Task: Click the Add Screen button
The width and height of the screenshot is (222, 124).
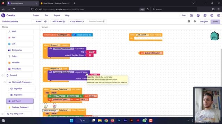Action: tap(59, 21)
